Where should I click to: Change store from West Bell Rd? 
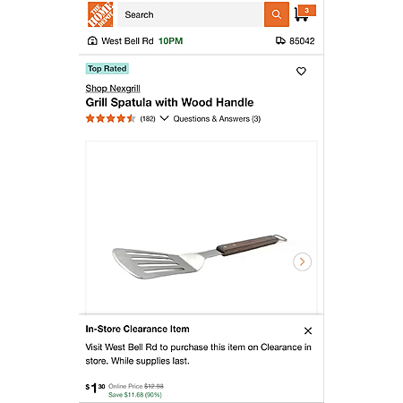[x=127, y=41]
